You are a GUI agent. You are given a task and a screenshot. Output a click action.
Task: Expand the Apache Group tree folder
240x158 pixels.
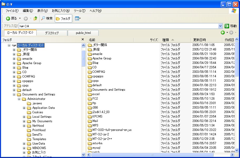click(x=14, y=63)
